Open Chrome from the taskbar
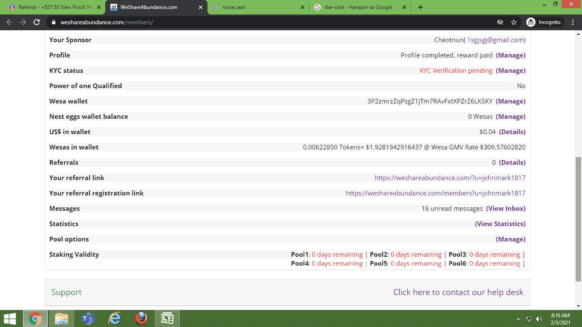 pos(35,318)
